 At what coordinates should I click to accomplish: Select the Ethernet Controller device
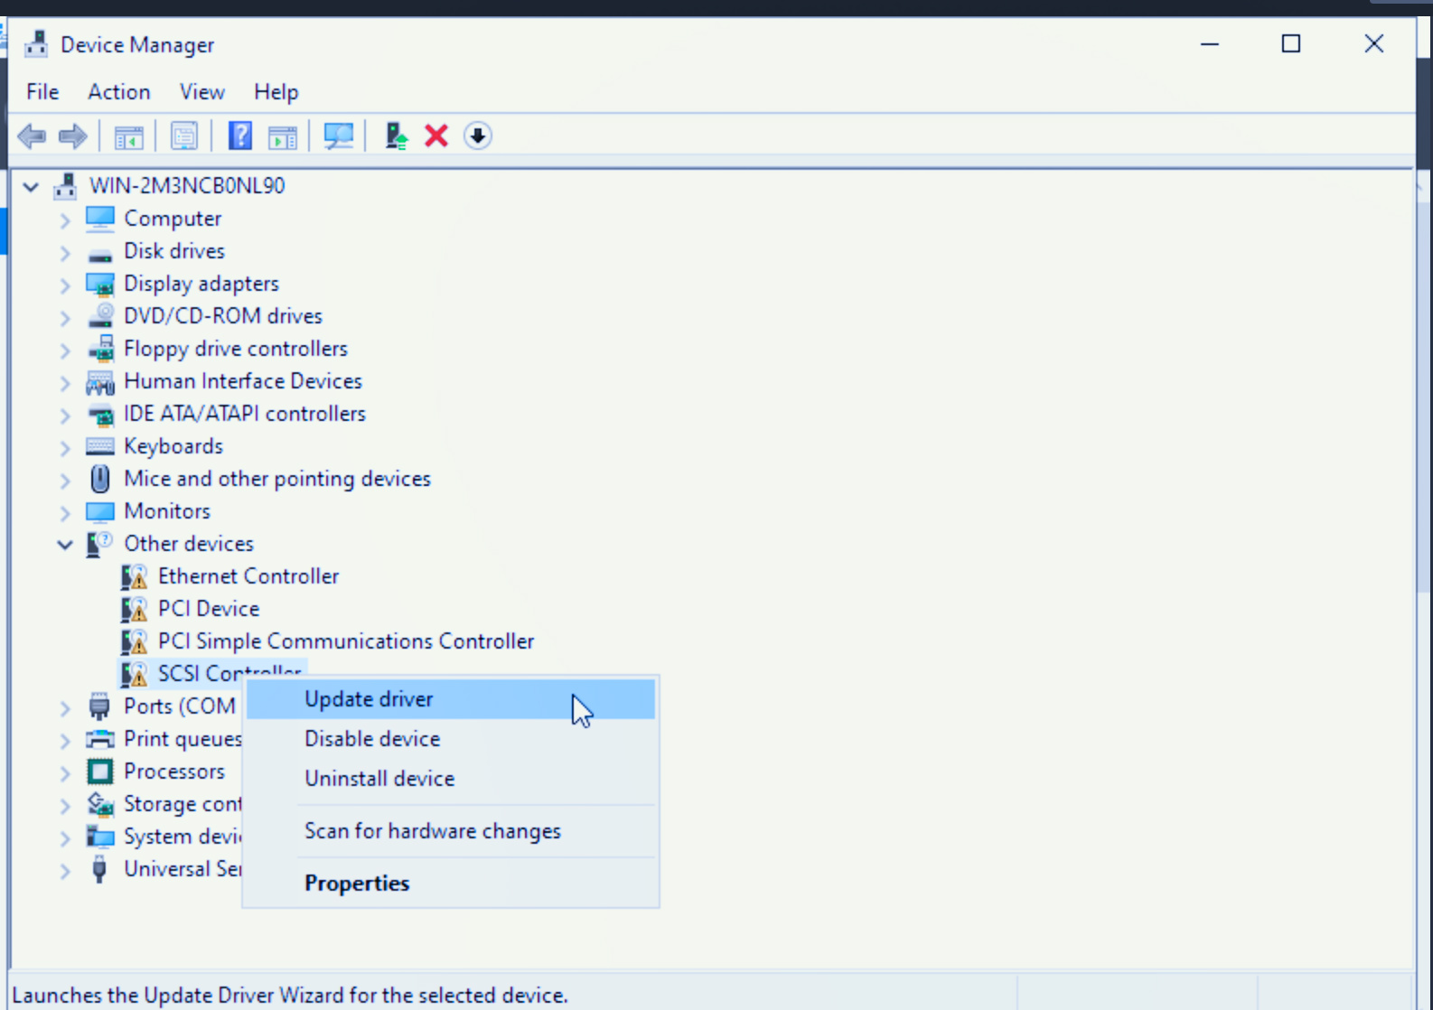[x=248, y=576]
